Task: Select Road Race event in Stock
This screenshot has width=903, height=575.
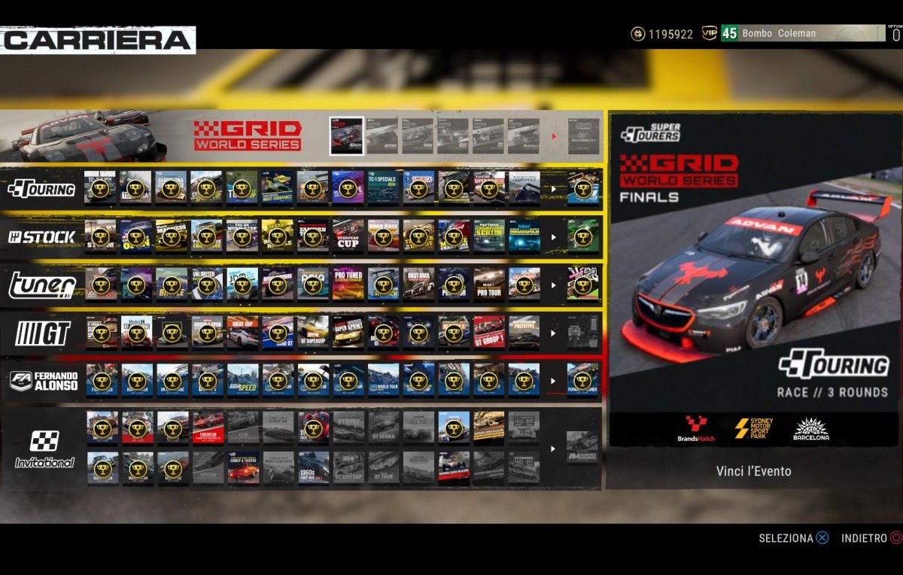Action: click(x=383, y=236)
